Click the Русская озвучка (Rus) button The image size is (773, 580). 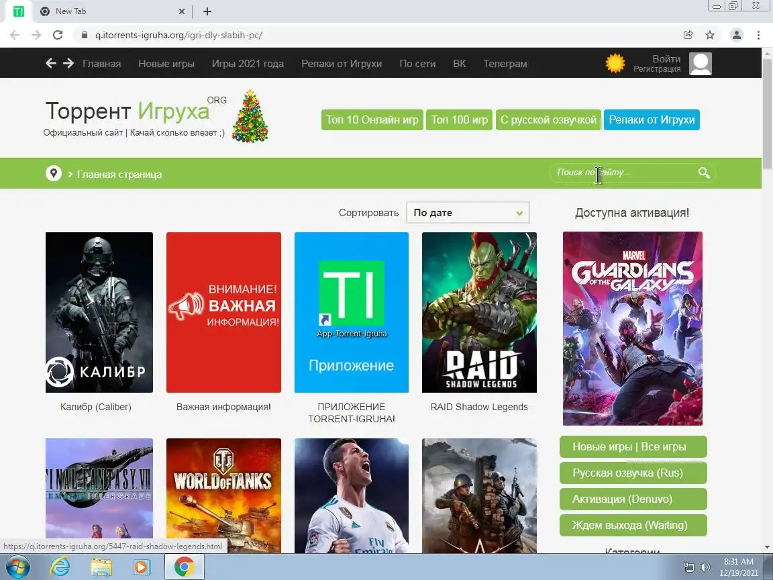click(x=633, y=473)
